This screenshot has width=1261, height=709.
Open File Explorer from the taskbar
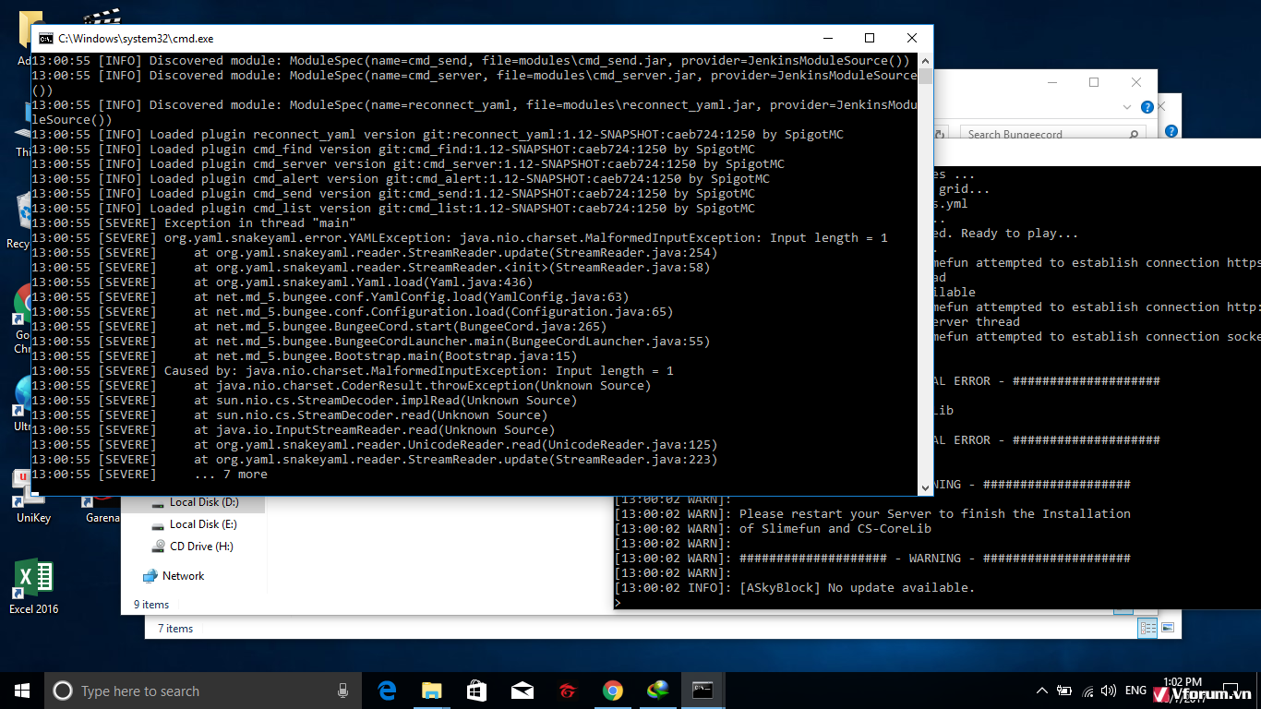(431, 691)
